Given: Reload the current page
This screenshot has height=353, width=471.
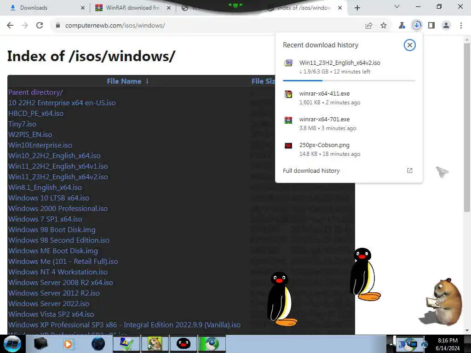Looking at the screenshot, I should [40, 26].
